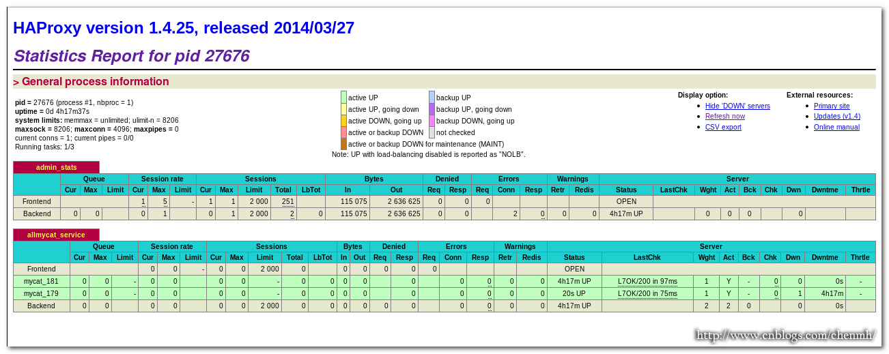889x354 pixels.
Task: Click the LastChk column header in allmycat_service
Action: [x=647, y=258]
